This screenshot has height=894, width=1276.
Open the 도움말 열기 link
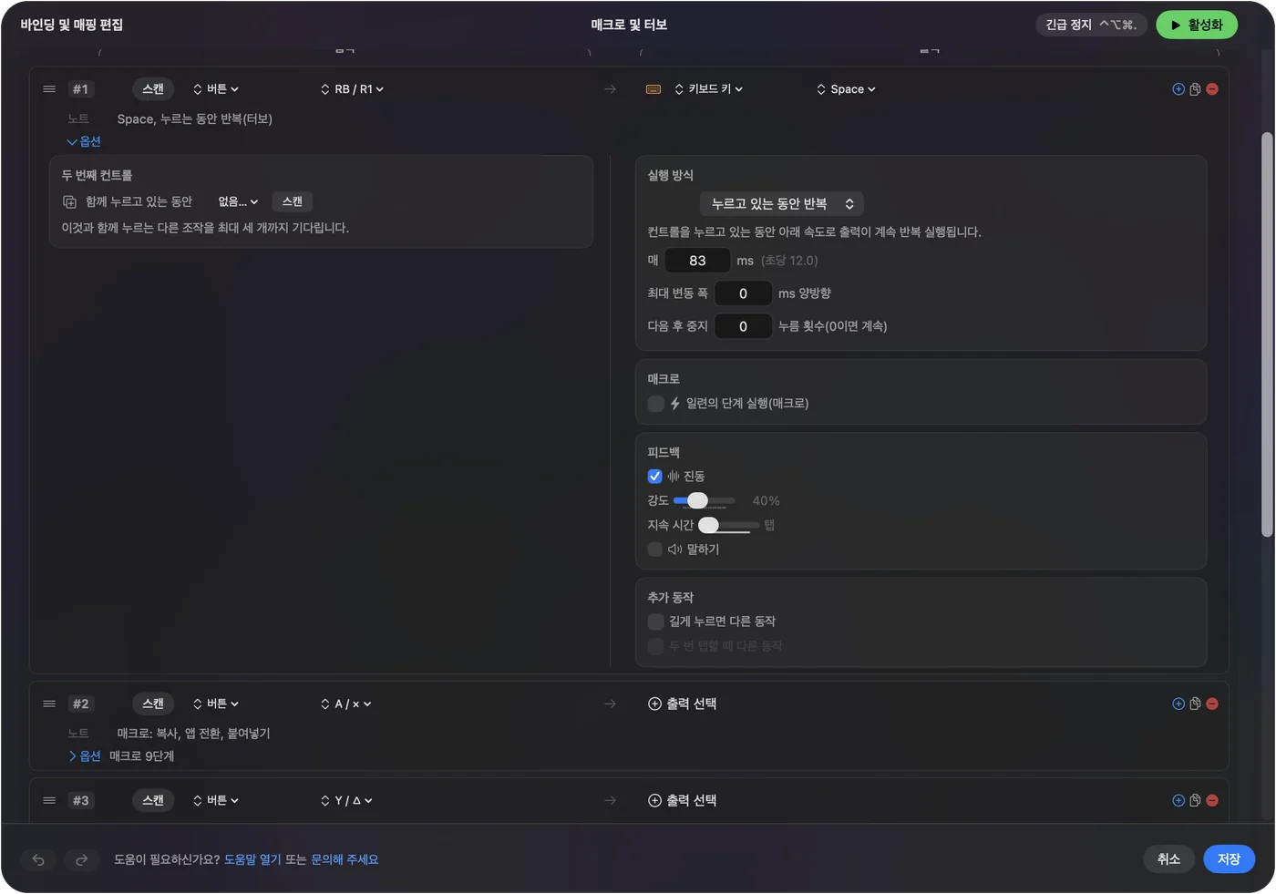(252, 859)
